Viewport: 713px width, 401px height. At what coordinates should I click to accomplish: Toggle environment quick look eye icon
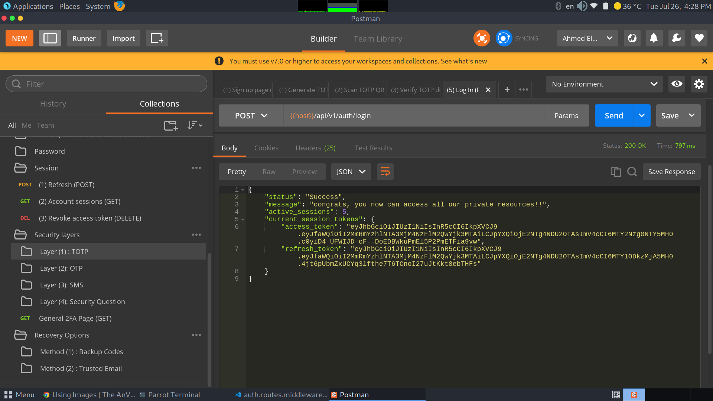tap(677, 84)
